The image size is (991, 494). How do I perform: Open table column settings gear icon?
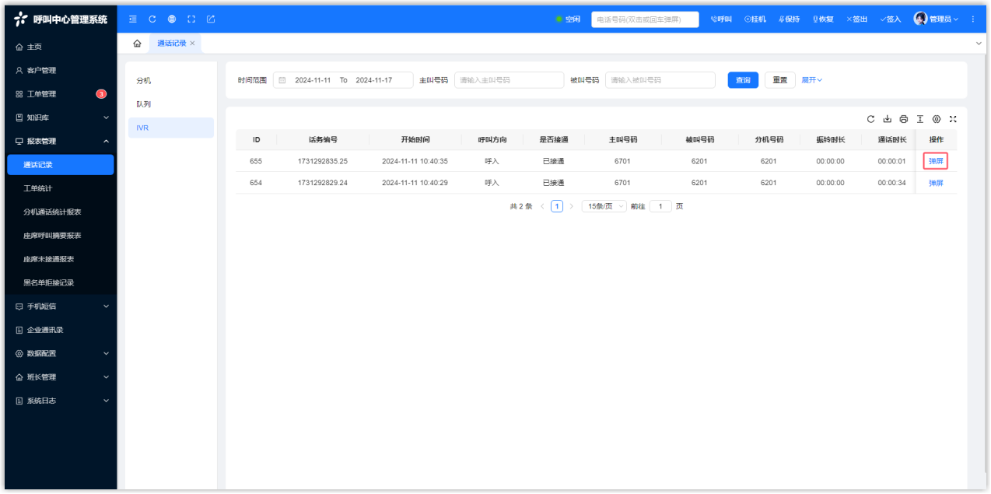[x=937, y=119]
